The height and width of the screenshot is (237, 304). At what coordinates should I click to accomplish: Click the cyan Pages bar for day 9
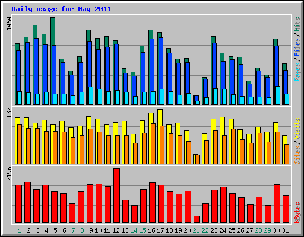point(91,95)
